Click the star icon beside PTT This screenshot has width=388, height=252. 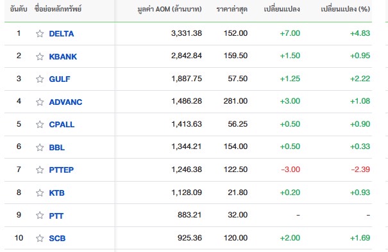pos(40,216)
